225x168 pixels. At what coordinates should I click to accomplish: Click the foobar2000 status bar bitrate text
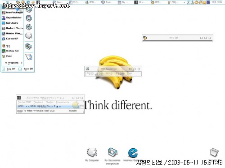click(36, 111)
